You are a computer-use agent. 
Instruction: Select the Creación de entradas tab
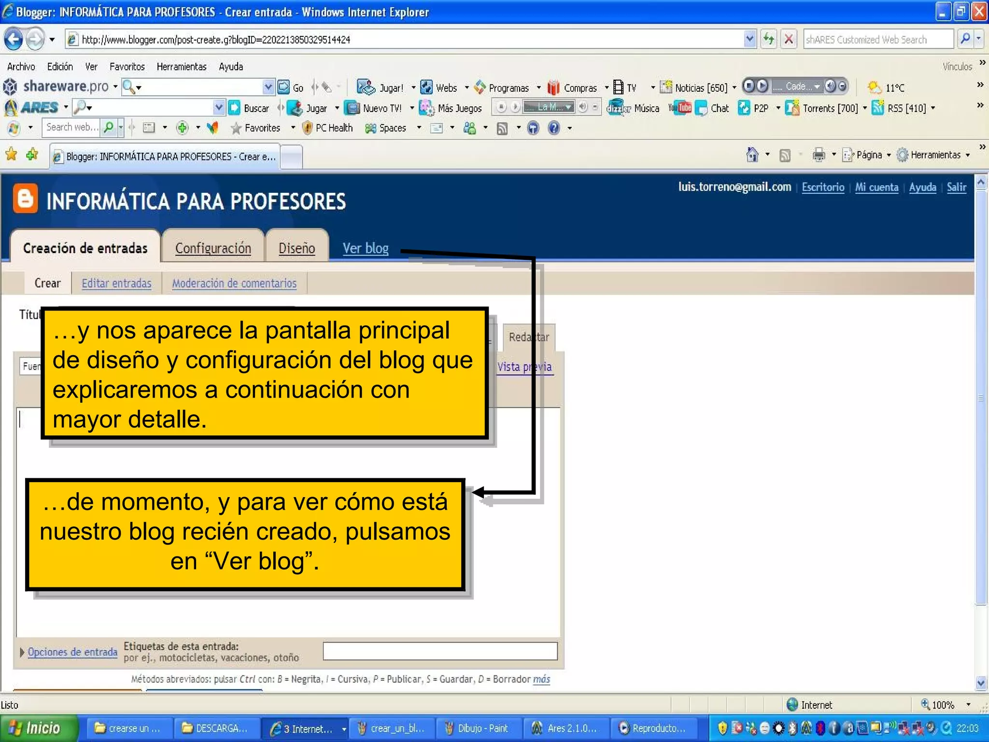(85, 248)
